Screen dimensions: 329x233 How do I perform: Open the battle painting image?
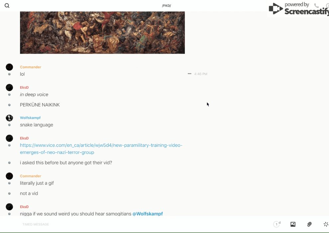[x=102, y=33]
